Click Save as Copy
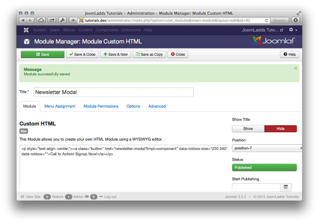Screen dimensions: 319x224 149,54
